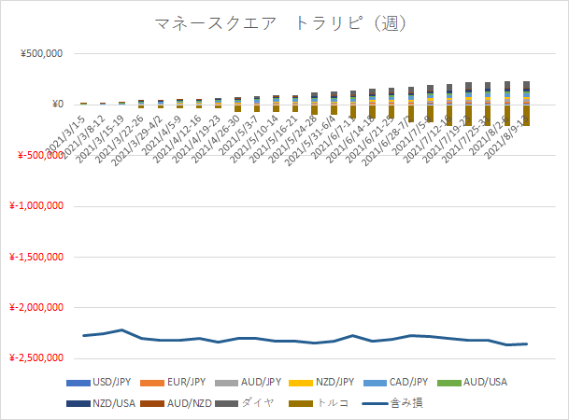
Task: Click the ¥-500,000 axis label
Action: [x=41, y=155]
